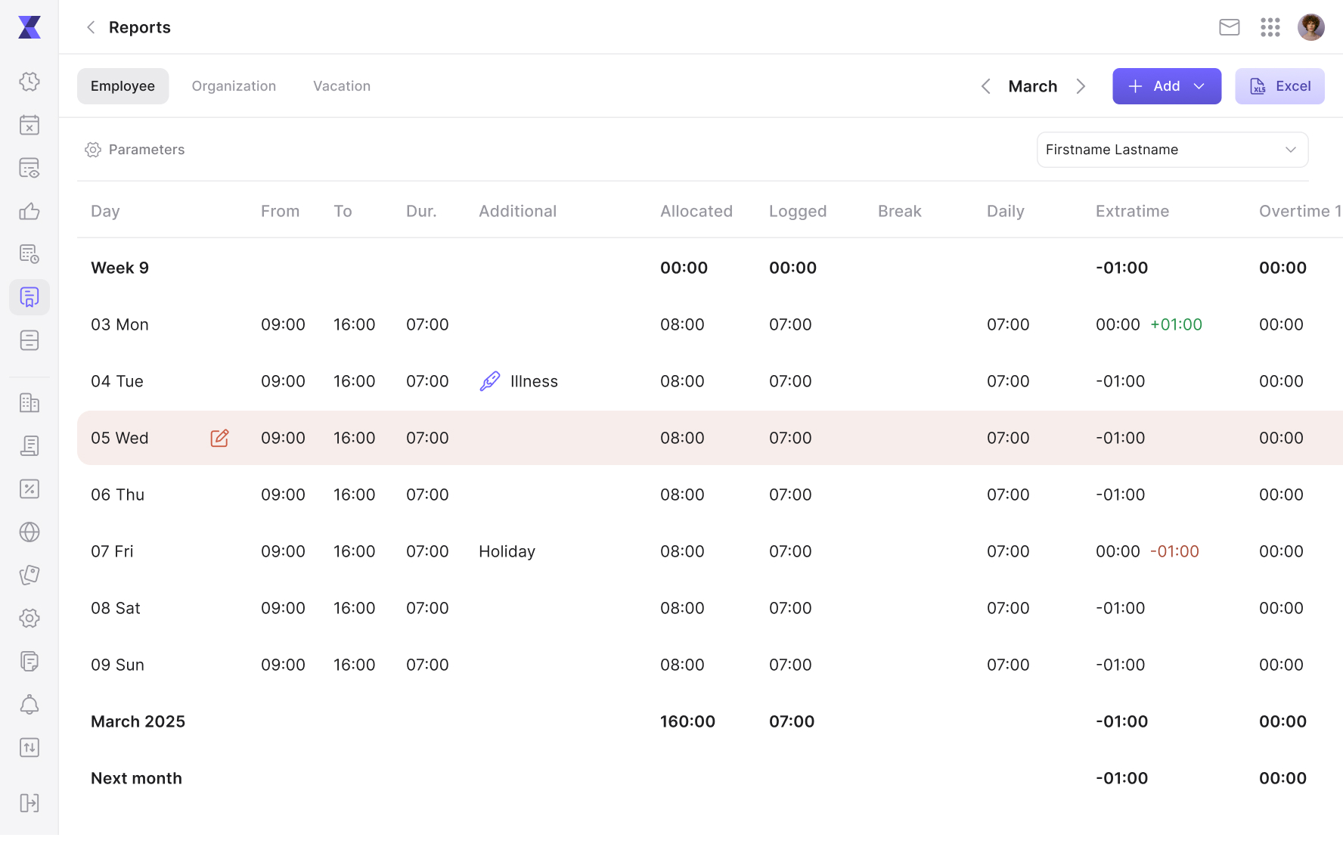Screen dimensions: 1343x853
Task: Open the document scroll sidebar icon
Action: [x=29, y=445]
